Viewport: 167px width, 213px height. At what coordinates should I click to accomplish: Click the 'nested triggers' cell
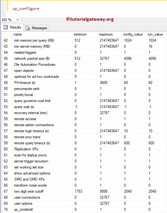[42, 52]
